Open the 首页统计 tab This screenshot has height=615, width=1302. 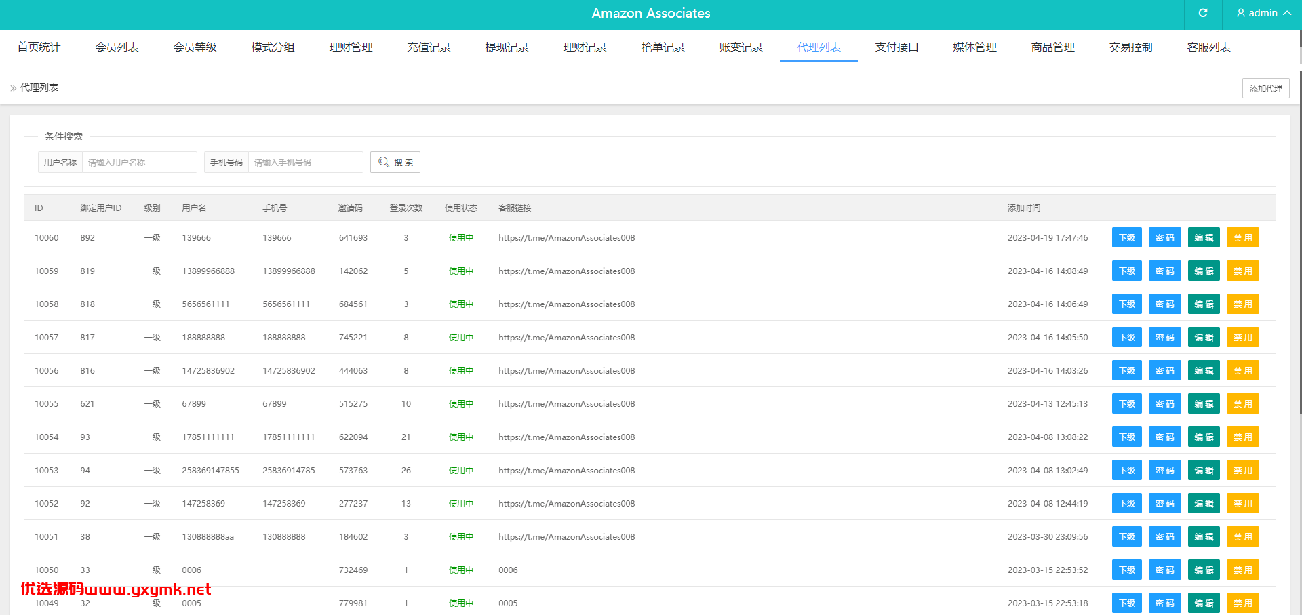(x=39, y=47)
